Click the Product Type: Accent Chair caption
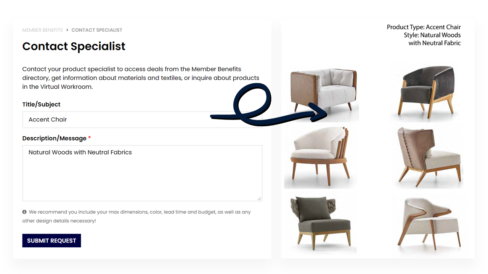This screenshot has height=274, width=488. tap(424, 27)
